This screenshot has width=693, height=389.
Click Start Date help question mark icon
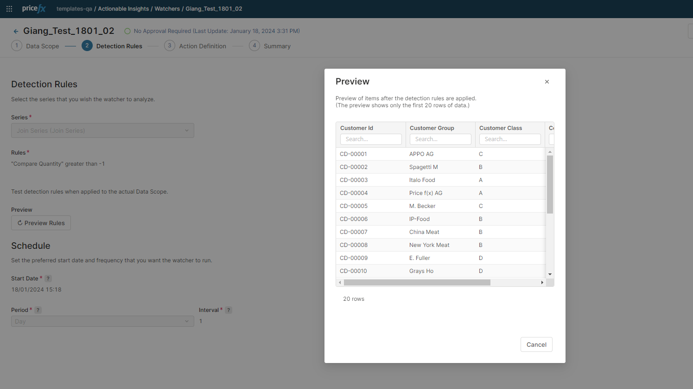coord(48,279)
